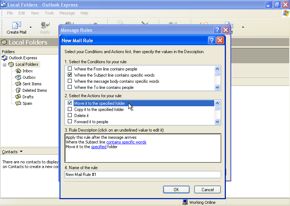Close the New Mail Rule dialog
290x206 pixels.
220,40
